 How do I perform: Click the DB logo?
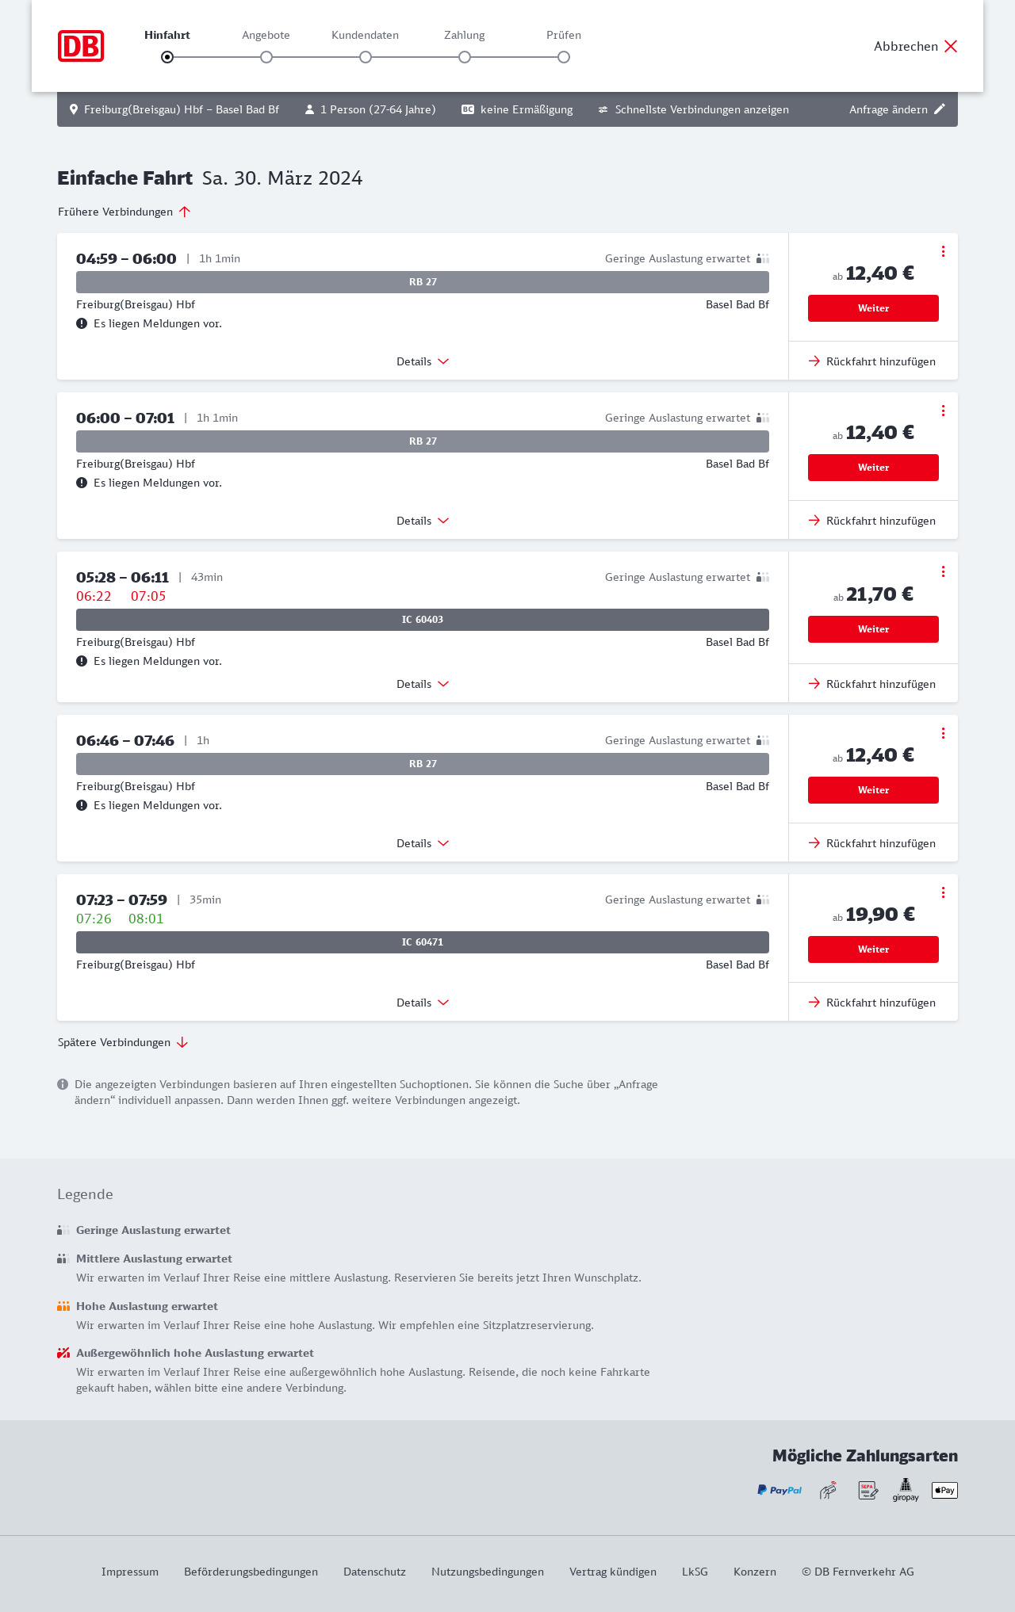81,46
